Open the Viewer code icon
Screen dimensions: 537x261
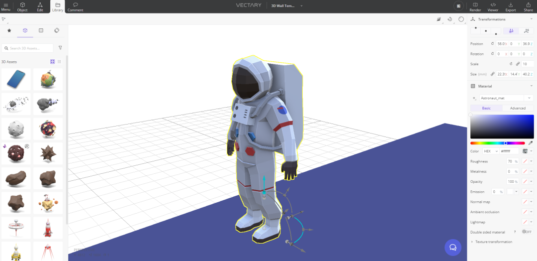[x=493, y=4]
